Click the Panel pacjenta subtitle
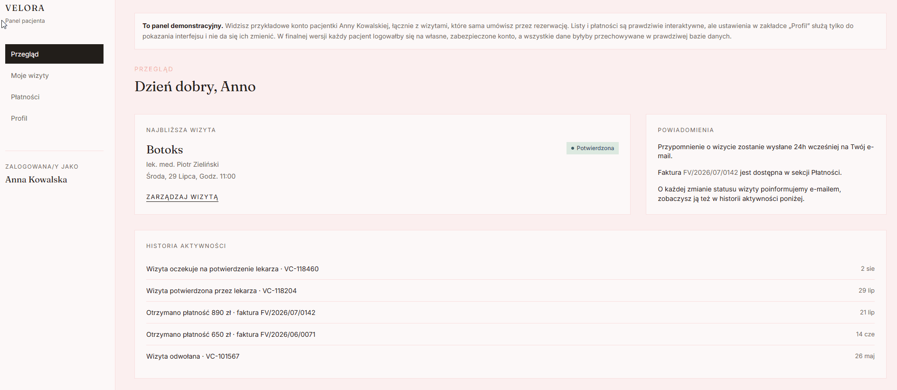 tap(25, 21)
